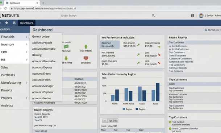Open the setup people icon in navigation bar
This screenshot has width=221, height=133.
pos(14,23)
